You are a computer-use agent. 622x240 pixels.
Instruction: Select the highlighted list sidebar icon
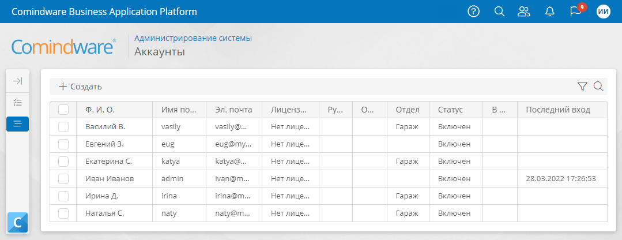17,124
